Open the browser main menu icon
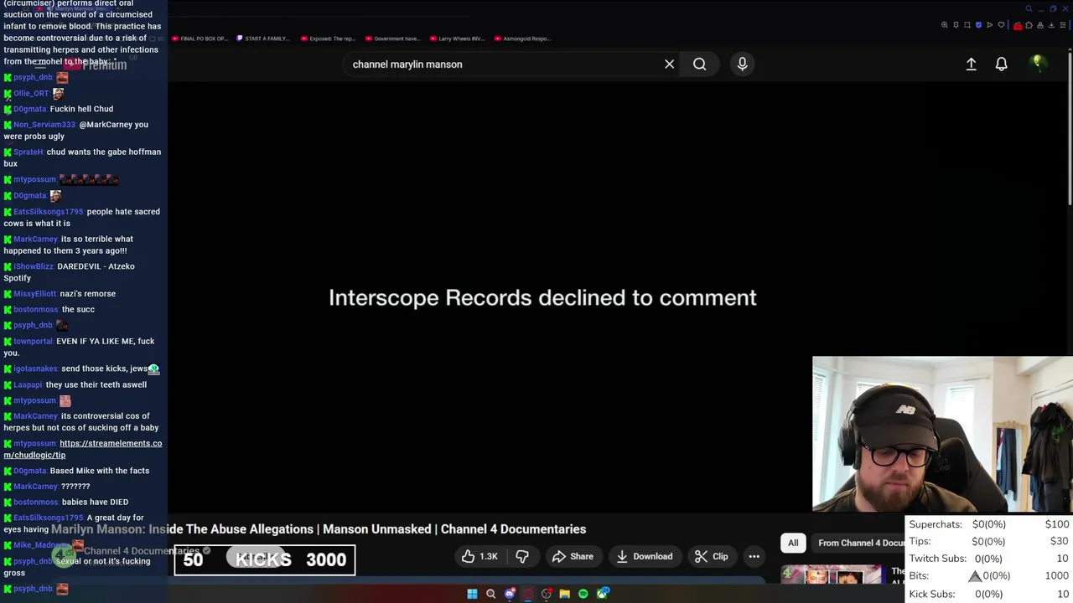 (1062, 25)
